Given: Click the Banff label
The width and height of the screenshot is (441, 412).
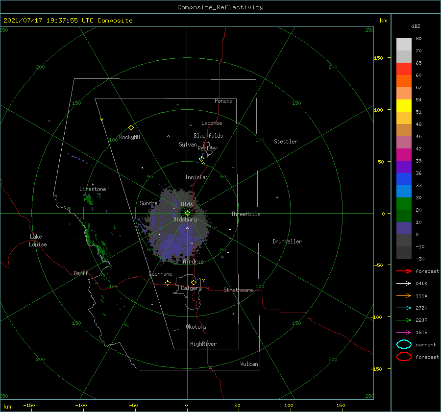Looking at the screenshot, I should (81, 273).
